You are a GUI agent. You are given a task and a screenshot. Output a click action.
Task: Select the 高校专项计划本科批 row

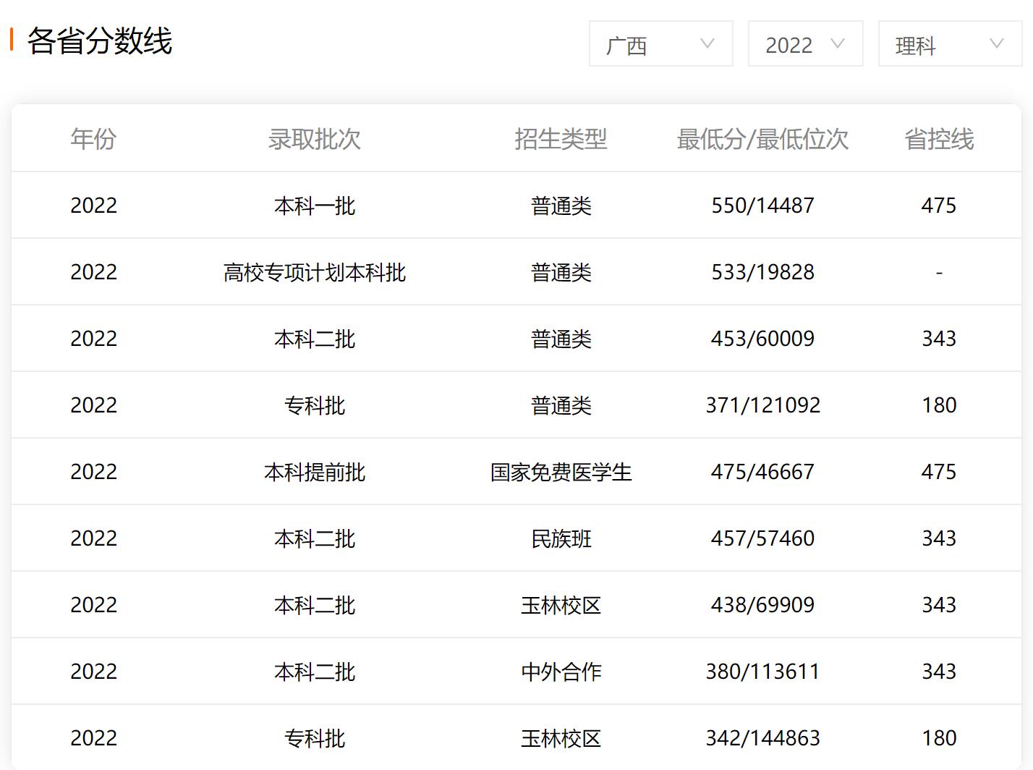click(314, 272)
